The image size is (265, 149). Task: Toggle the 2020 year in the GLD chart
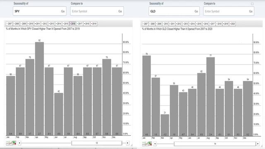(x=232, y=24)
